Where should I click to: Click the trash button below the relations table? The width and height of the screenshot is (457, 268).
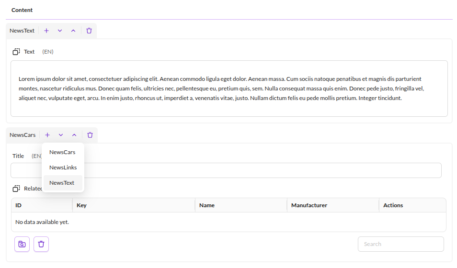click(41, 244)
